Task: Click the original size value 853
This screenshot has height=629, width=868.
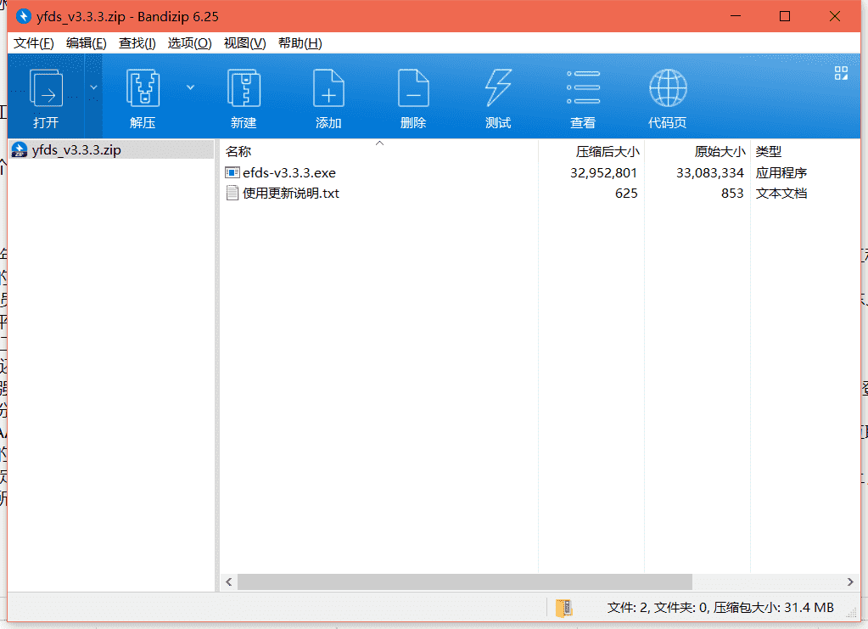Action: point(732,194)
